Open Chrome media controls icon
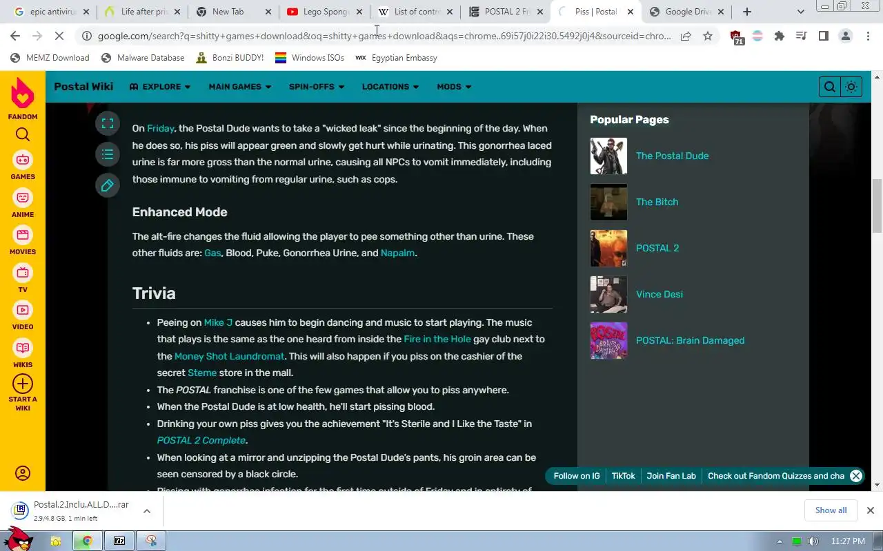Screen dimensions: 883x551 802,36
